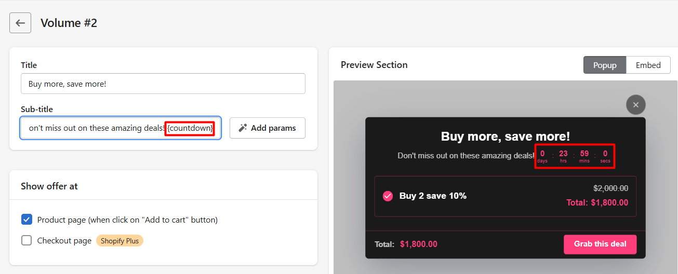Click the footer Total $1,800.00 amount
This screenshot has height=274, width=678.
[419, 244]
